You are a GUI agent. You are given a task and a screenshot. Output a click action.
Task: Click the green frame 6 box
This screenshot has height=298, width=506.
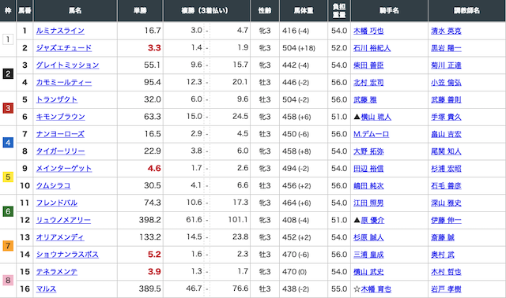8,211
